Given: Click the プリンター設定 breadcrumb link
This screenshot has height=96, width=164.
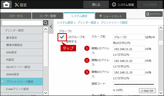Looking at the screenshot, I should pos(87,23).
